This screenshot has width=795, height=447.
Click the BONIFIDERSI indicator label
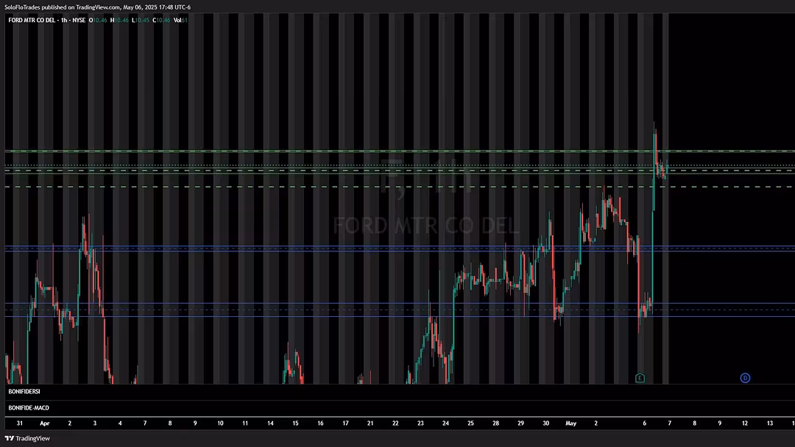24,391
